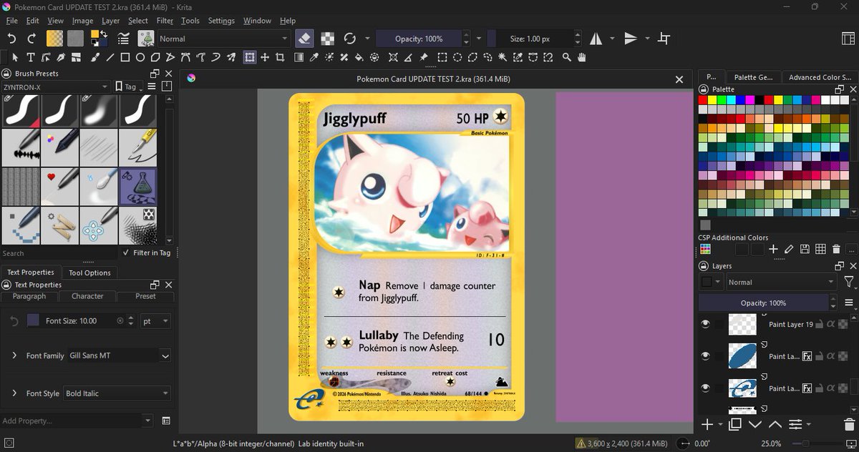Image resolution: width=859 pixels, height=452 pixels.
Task: Click the wrap around mode icon
Action: [664, 39]
